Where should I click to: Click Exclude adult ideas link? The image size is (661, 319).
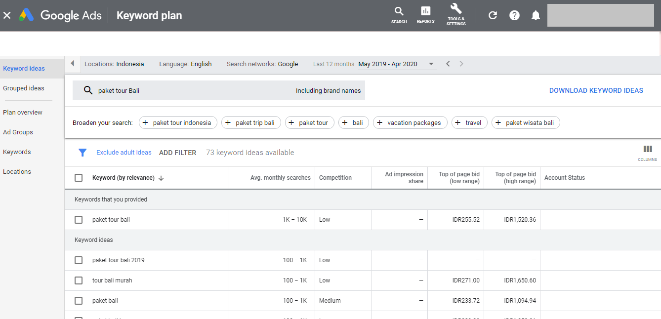(124, 153)
